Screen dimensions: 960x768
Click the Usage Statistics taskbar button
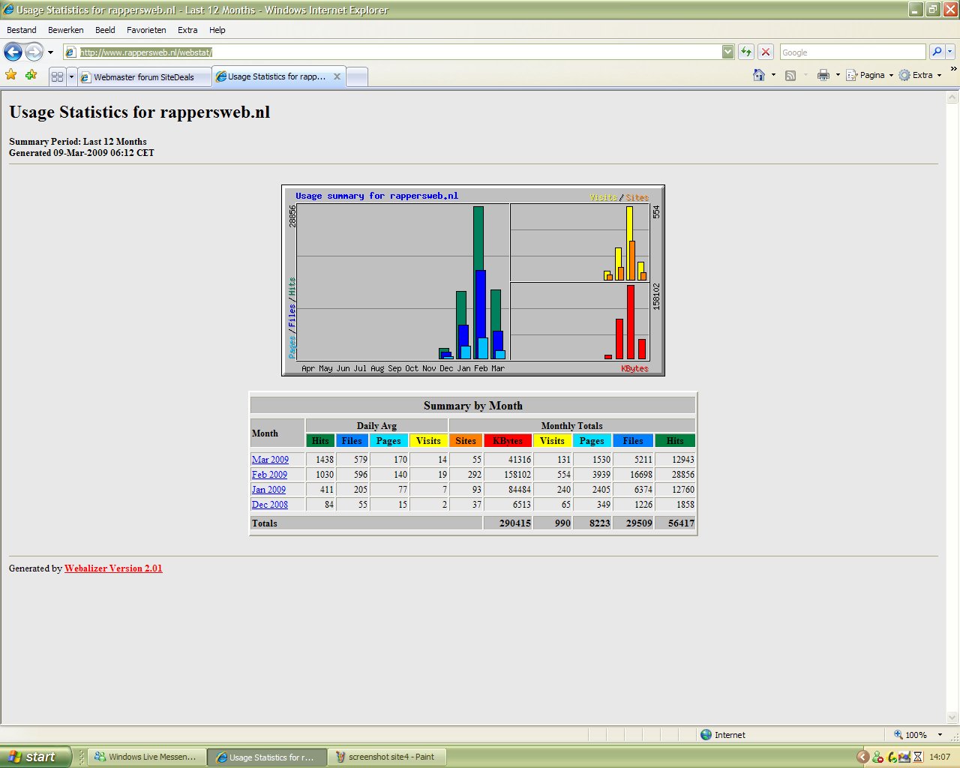coord(267,757)
